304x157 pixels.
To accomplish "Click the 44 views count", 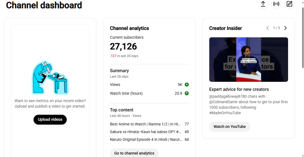I will coord(187,139).
